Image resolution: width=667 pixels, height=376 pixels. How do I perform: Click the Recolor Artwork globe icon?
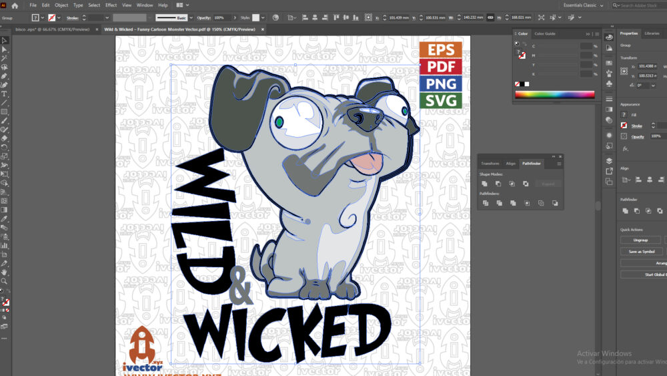[x=275, y=17]
